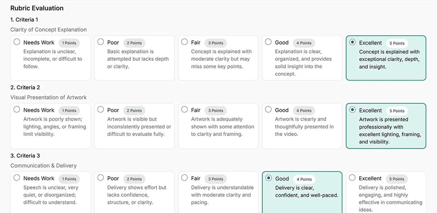Select Excellent radio for Clarity of Concept
The width and height of the screenshot is (437, 213).
point(352,42)
